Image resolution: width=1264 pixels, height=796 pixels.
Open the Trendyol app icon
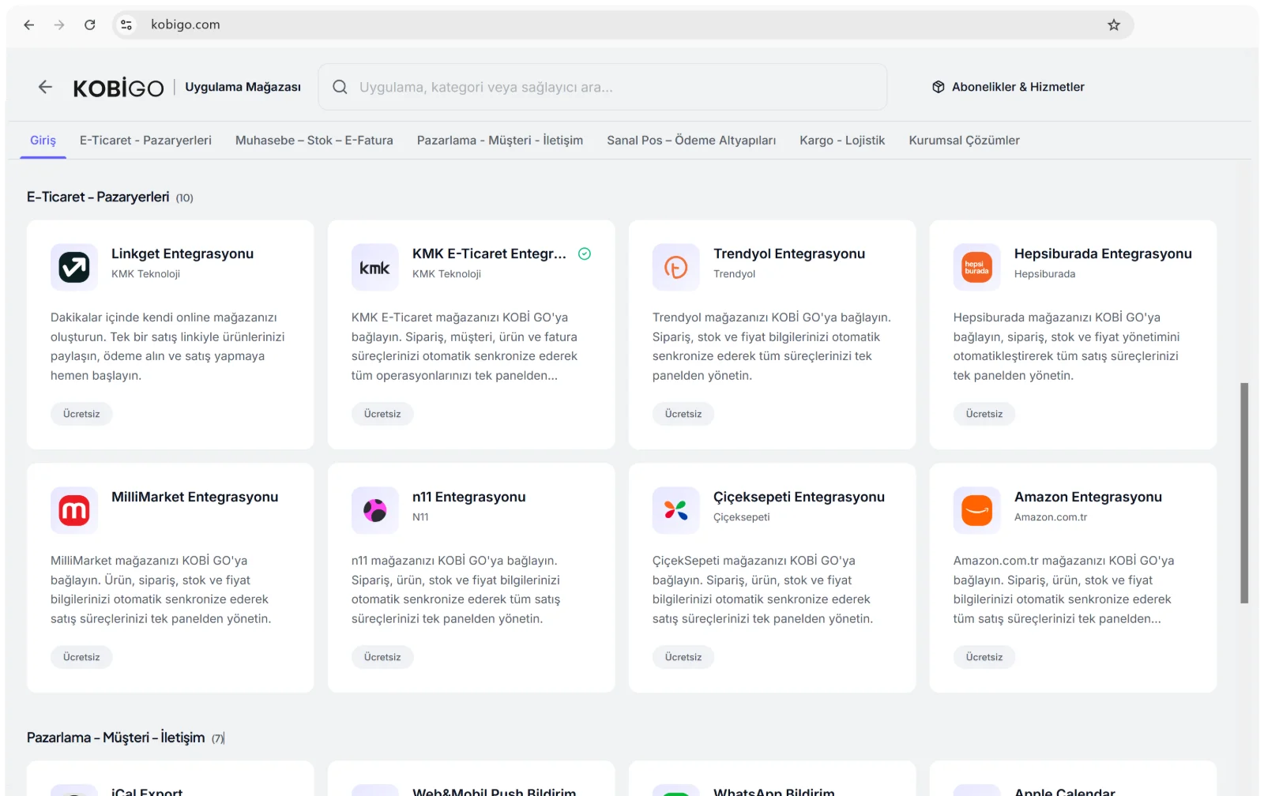(x=676, y=267)
